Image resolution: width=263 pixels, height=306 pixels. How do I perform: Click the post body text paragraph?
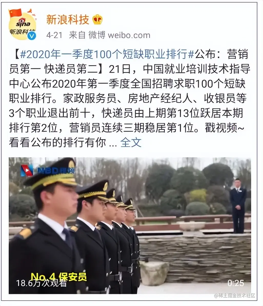[x=129, y=98]
